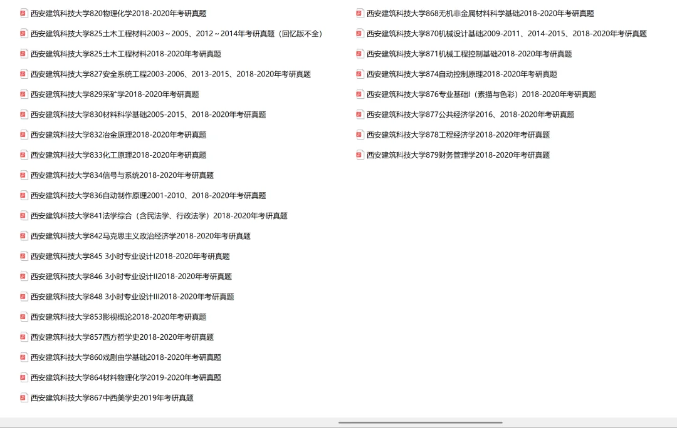Select 845 3小时专业设计I file name
The image size is (677, 428).
click(x=130, y=257)
